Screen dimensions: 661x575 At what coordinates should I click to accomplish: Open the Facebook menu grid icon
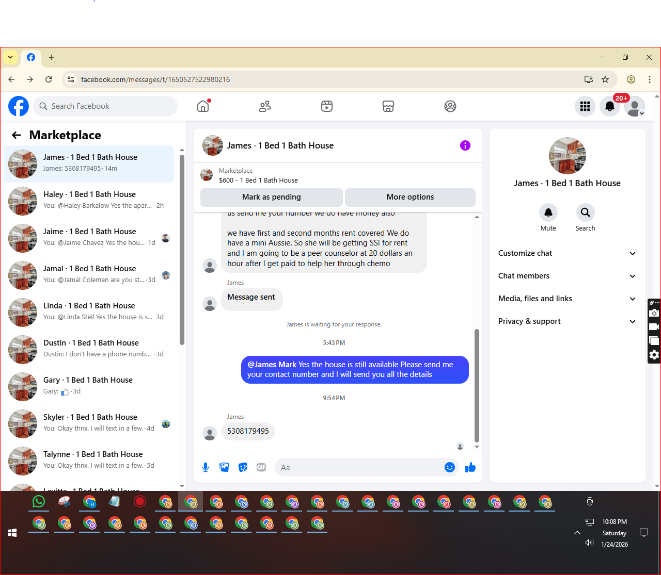click(x=585, y=106)
